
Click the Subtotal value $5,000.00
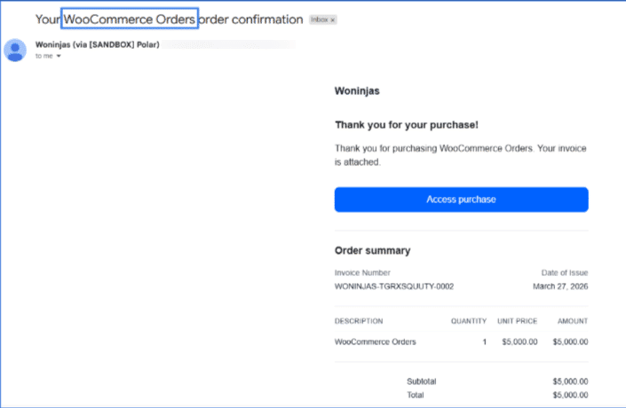(x=570, y=381)
